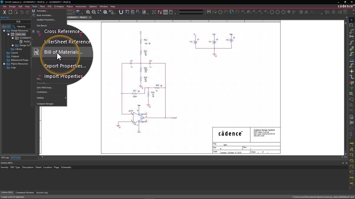
Task: Click the crosshair marker icon in toolbar
Action: coord(289,12)
